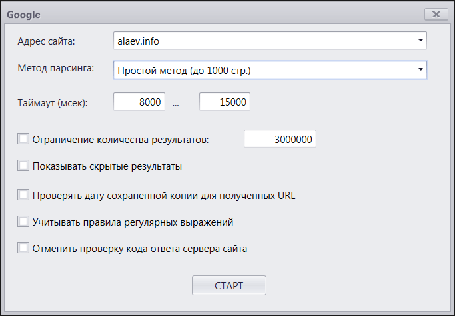The image size is (455, 316).
Task: Expand the Адрес сайта dropdown arrow
Action: click(x=420, y=41)
